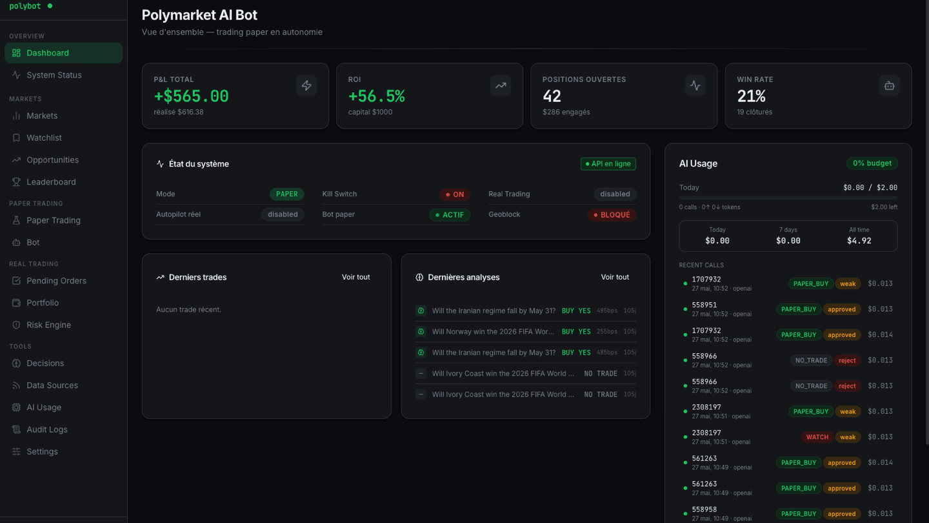Viewport: 929px width, 523px height.
Task: Click the Autopilot réel disabled badge
Action: coord(283,214)
